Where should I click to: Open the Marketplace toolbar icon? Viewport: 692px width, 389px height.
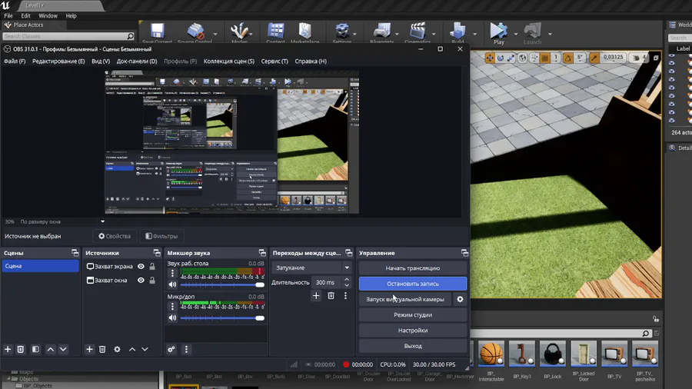point(304,32)
